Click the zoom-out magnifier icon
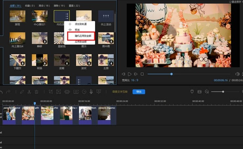Viewport: 243px width, 149px height. click(x=207, y=92)
